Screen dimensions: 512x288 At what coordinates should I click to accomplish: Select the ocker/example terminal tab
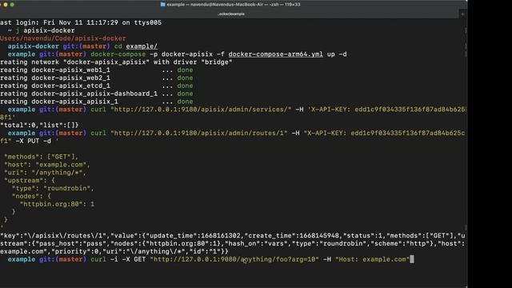[231, 14]
